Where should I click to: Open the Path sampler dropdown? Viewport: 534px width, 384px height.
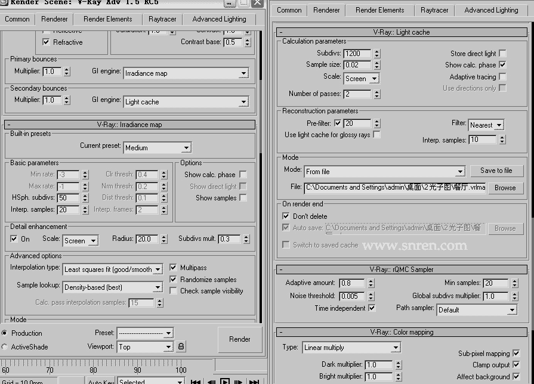477,310
